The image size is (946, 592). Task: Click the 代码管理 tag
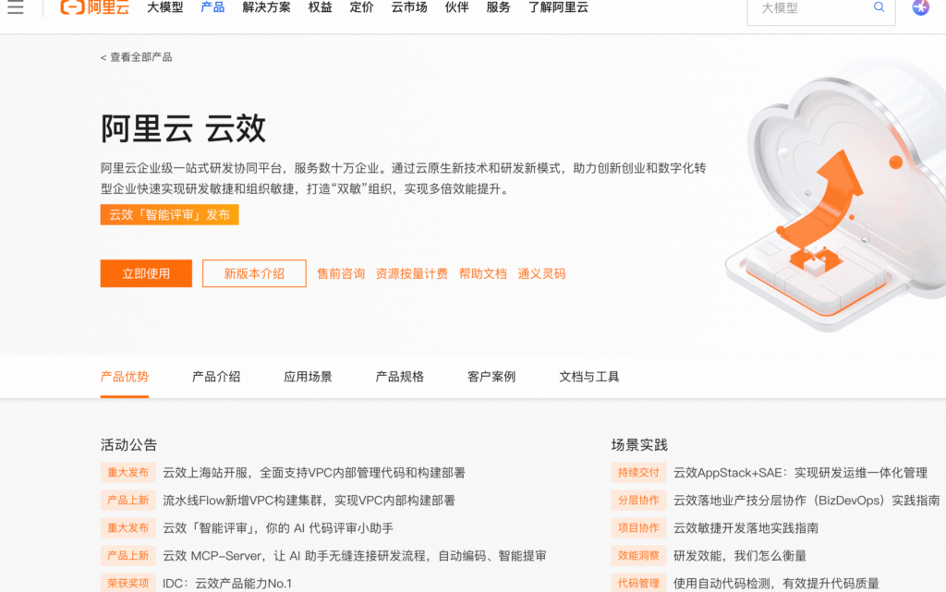point(638,583)
